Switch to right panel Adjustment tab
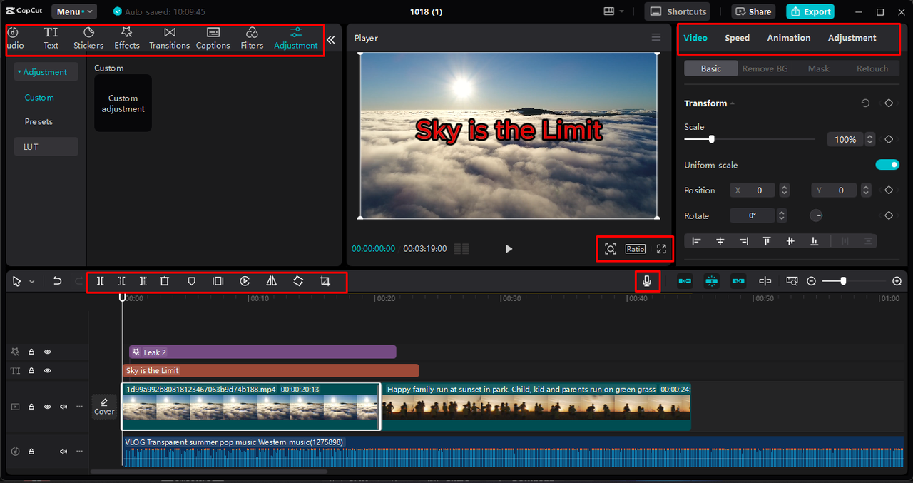The width and height of the screenshot is (913, 483). tap(852, 38)
